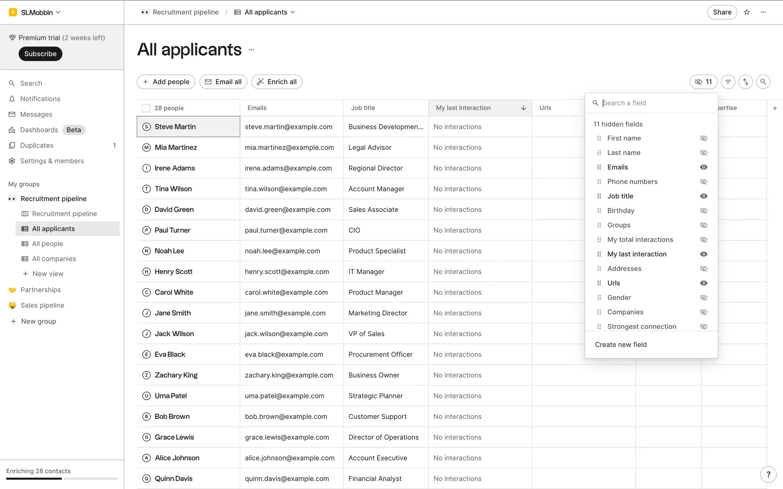This screenshot has width=783, height=489.
Task: Click the sort arrows icon
Action: point(745,82)
